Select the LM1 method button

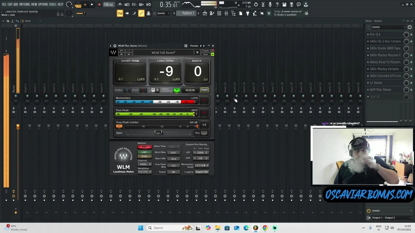point(145,152)
